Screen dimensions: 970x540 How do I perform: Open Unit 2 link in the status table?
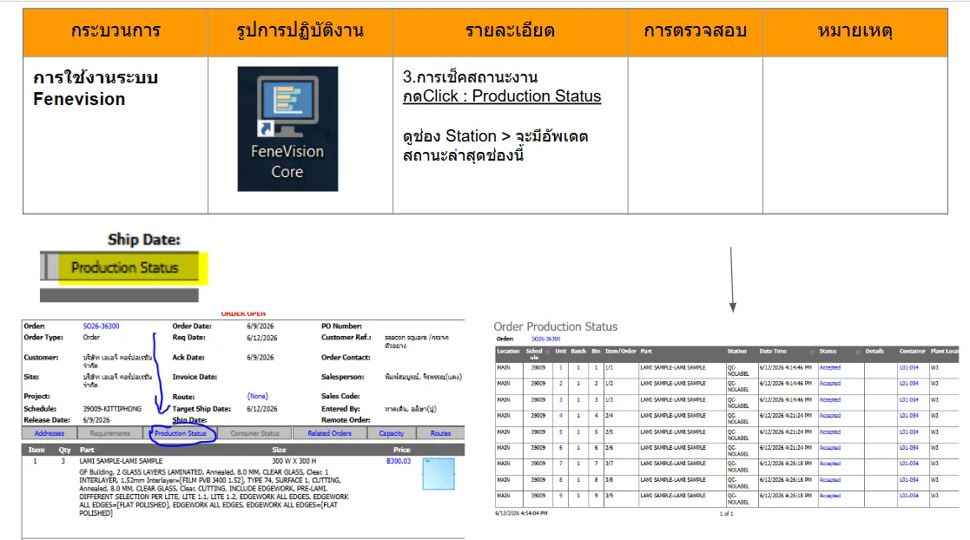pos(561,384)
